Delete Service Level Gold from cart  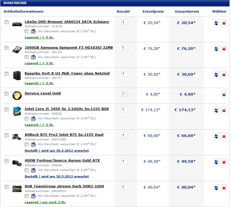coord(224,94)
